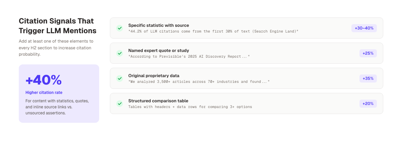Select the +20% badge
This screenshot has height=161, width=402.
pyautogui.click(x=368, y=104)
